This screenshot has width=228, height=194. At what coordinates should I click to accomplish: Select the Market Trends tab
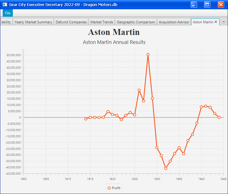[102, 22]
